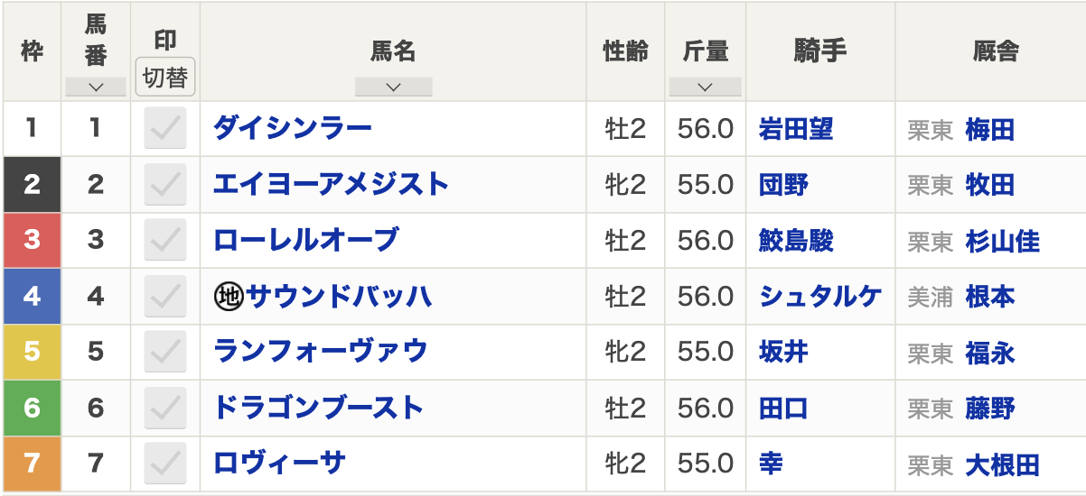
Task: Check the mark box for サウンドバッハ
Action: [x=165, y=296]
